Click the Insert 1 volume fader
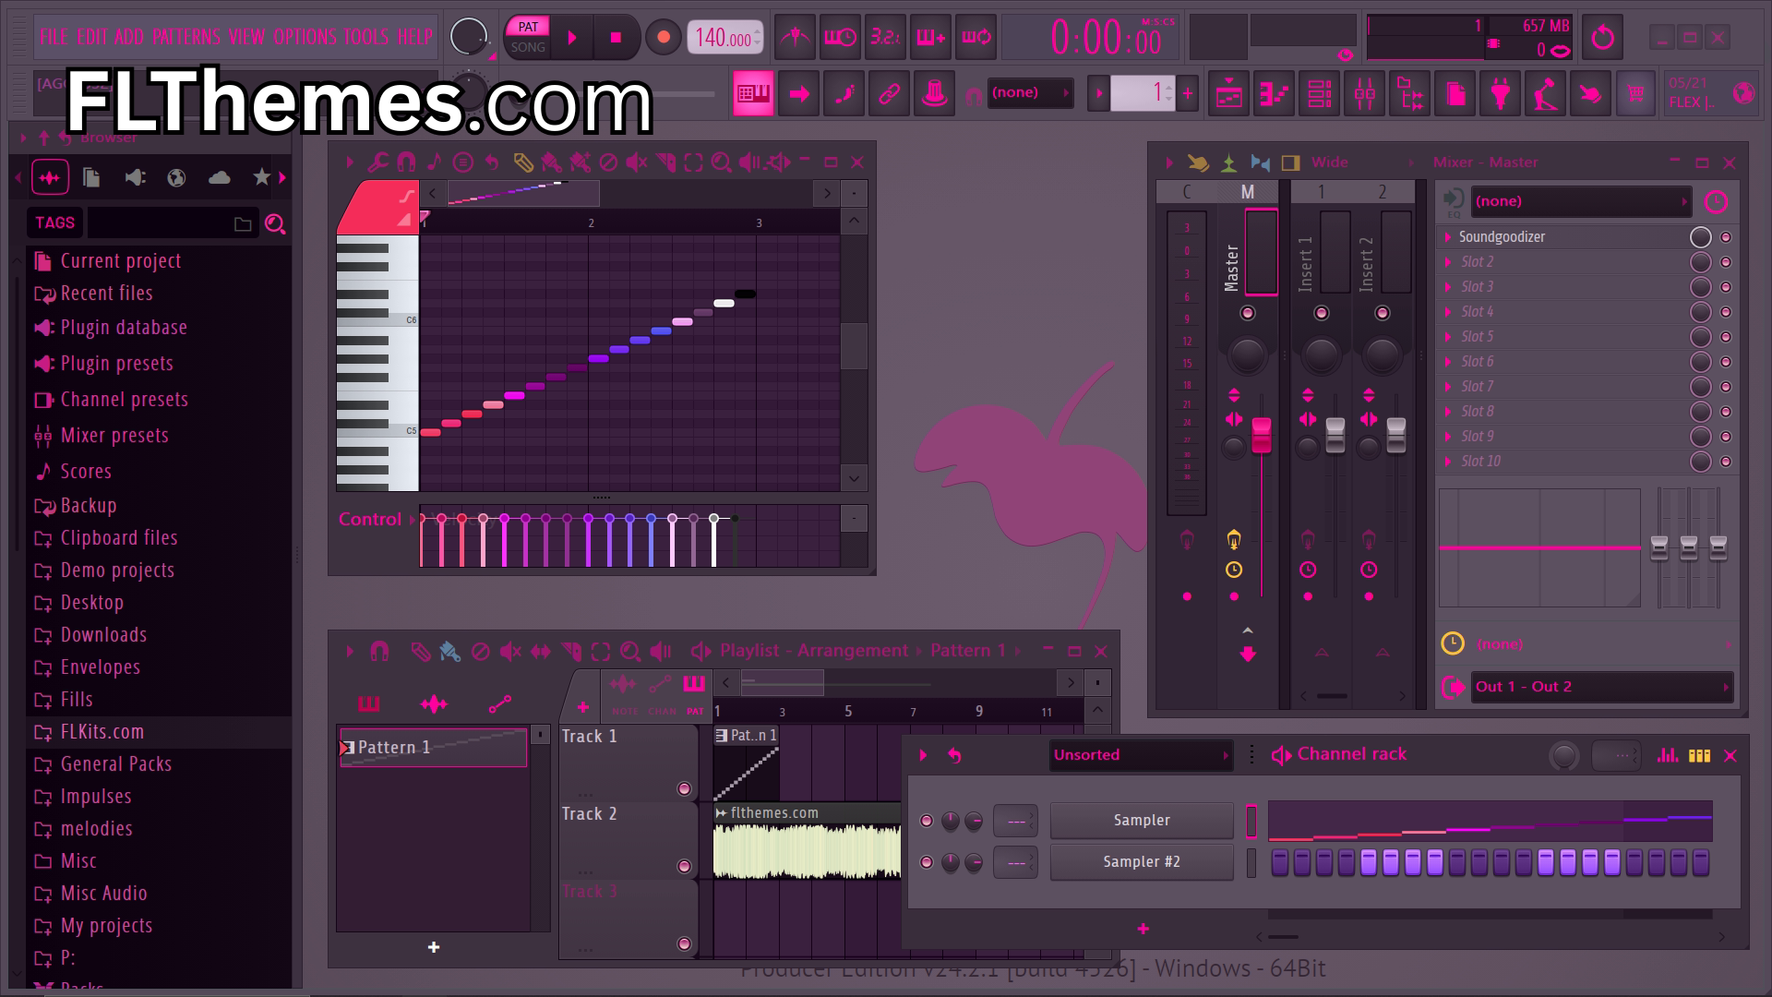 point(1335,436)
